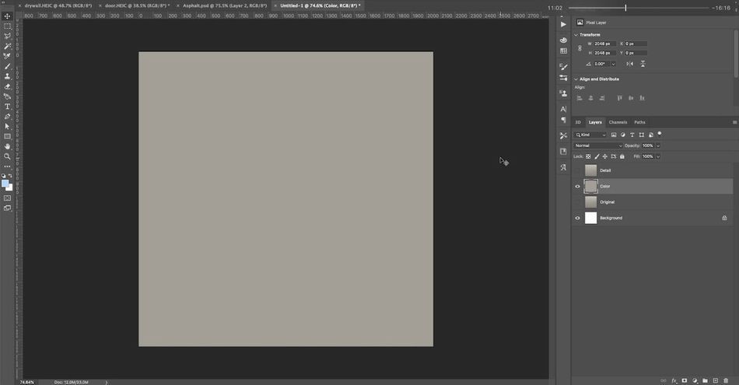Collapse the Align and Distribute section
The width and height of the screenshot is (739, 385).
tap(576, 79)
